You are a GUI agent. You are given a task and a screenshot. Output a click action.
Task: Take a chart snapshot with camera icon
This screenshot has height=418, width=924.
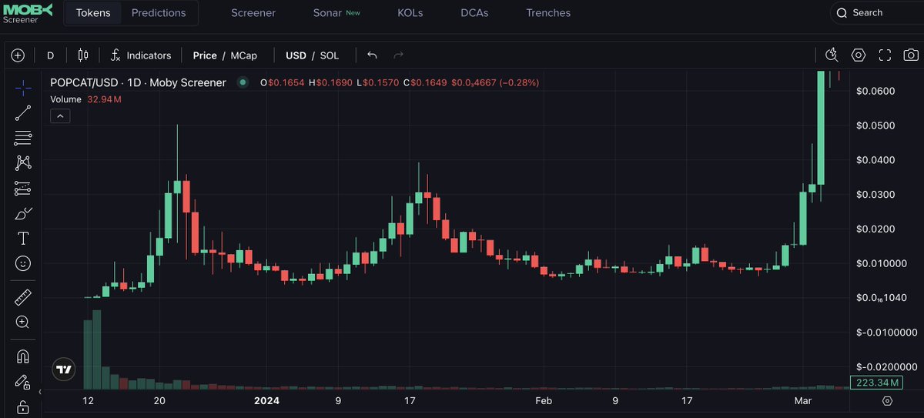click(911, 55)
